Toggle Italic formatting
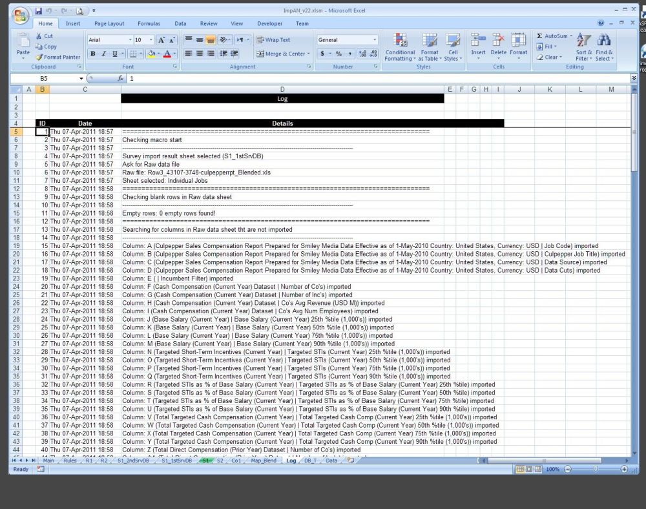Image resolution: width=646 pixels, height=509 pixels. 104,54
